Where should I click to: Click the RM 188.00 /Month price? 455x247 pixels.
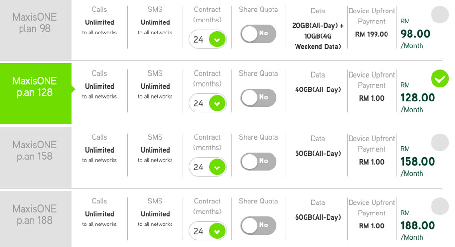(418, 225)
